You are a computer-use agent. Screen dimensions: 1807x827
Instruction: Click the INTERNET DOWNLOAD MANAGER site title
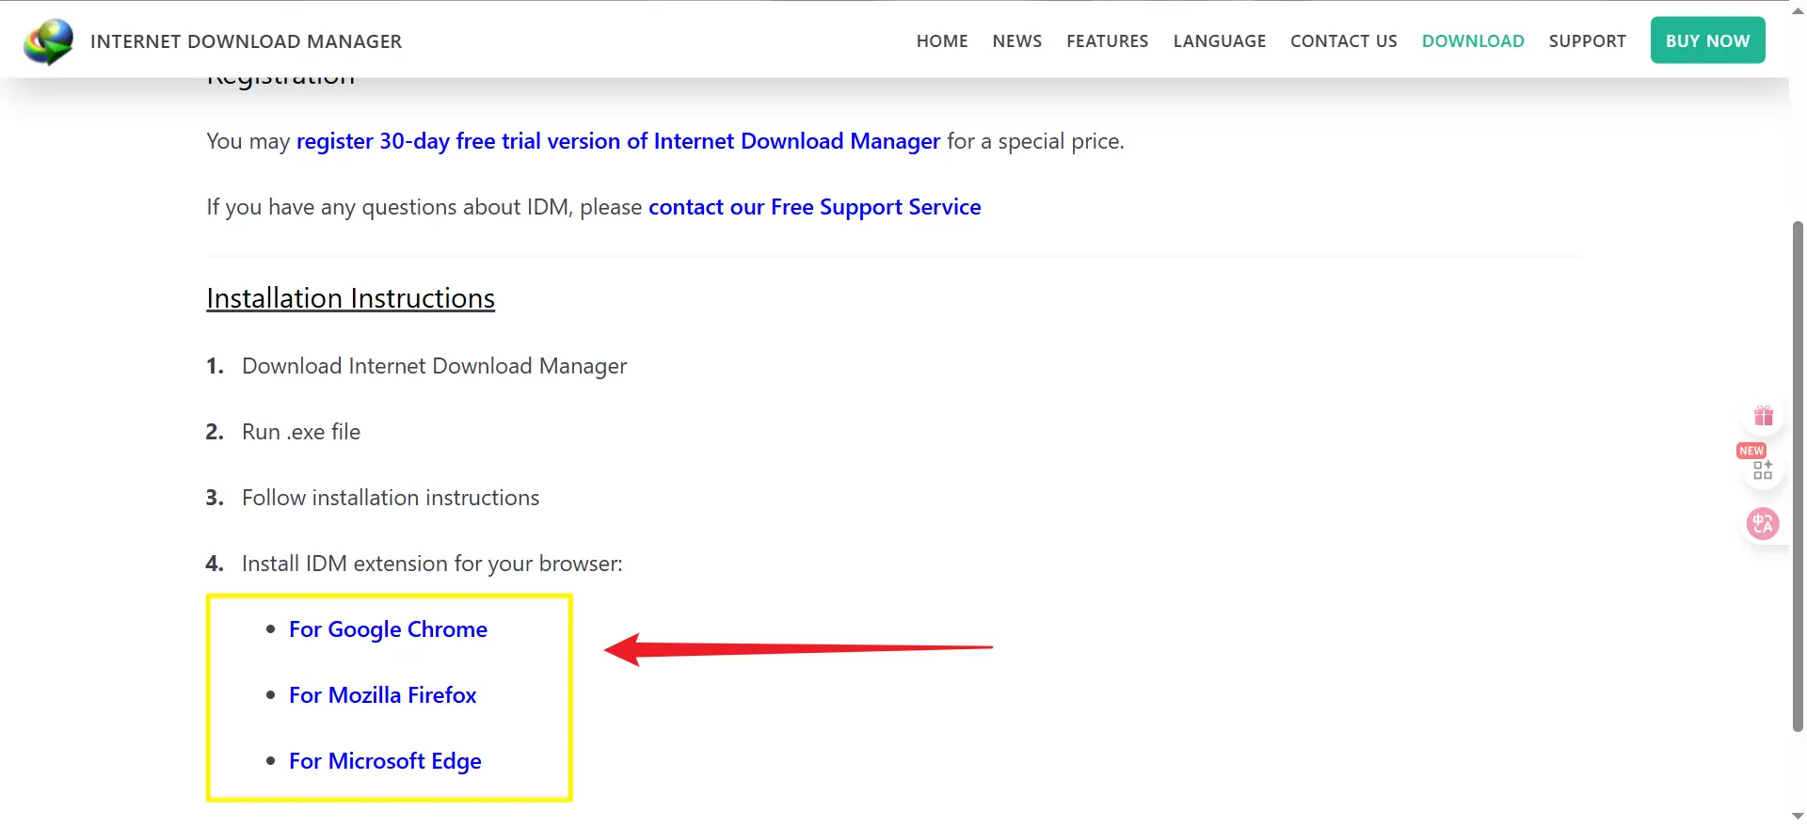click(246, 41)
